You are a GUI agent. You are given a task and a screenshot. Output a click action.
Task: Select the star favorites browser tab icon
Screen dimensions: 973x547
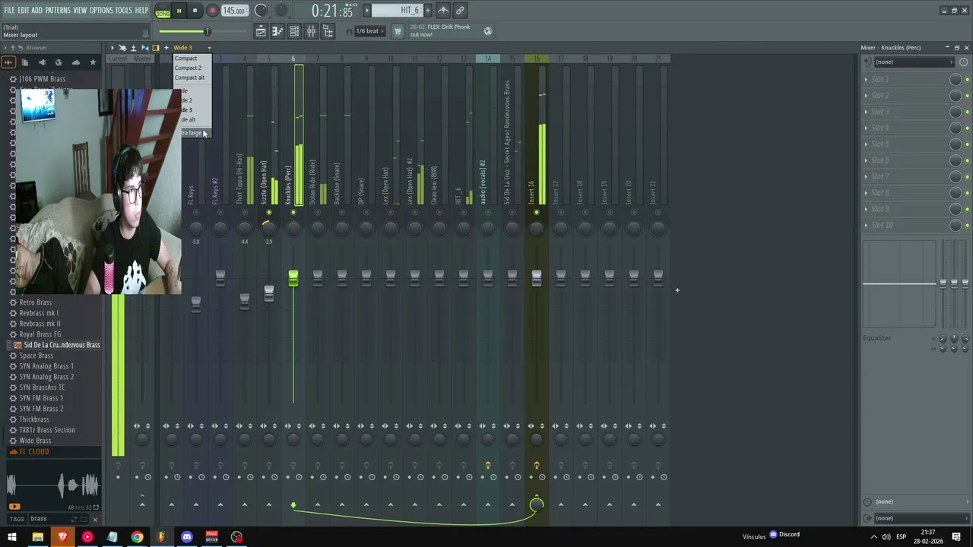click(93, 62)
